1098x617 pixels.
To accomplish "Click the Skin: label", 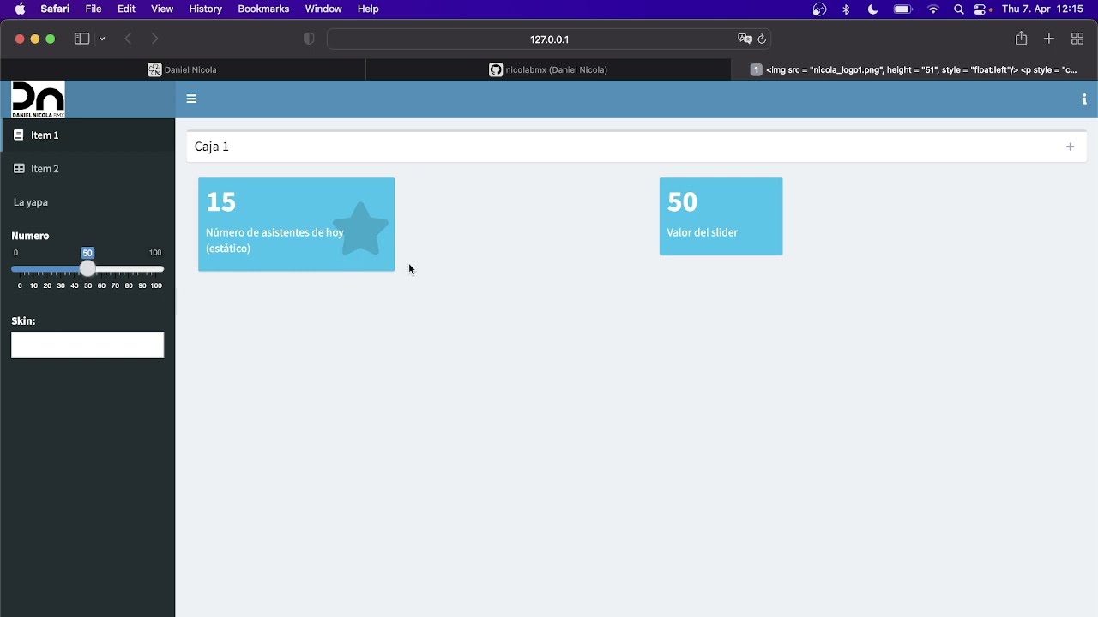I will (23, 321).
